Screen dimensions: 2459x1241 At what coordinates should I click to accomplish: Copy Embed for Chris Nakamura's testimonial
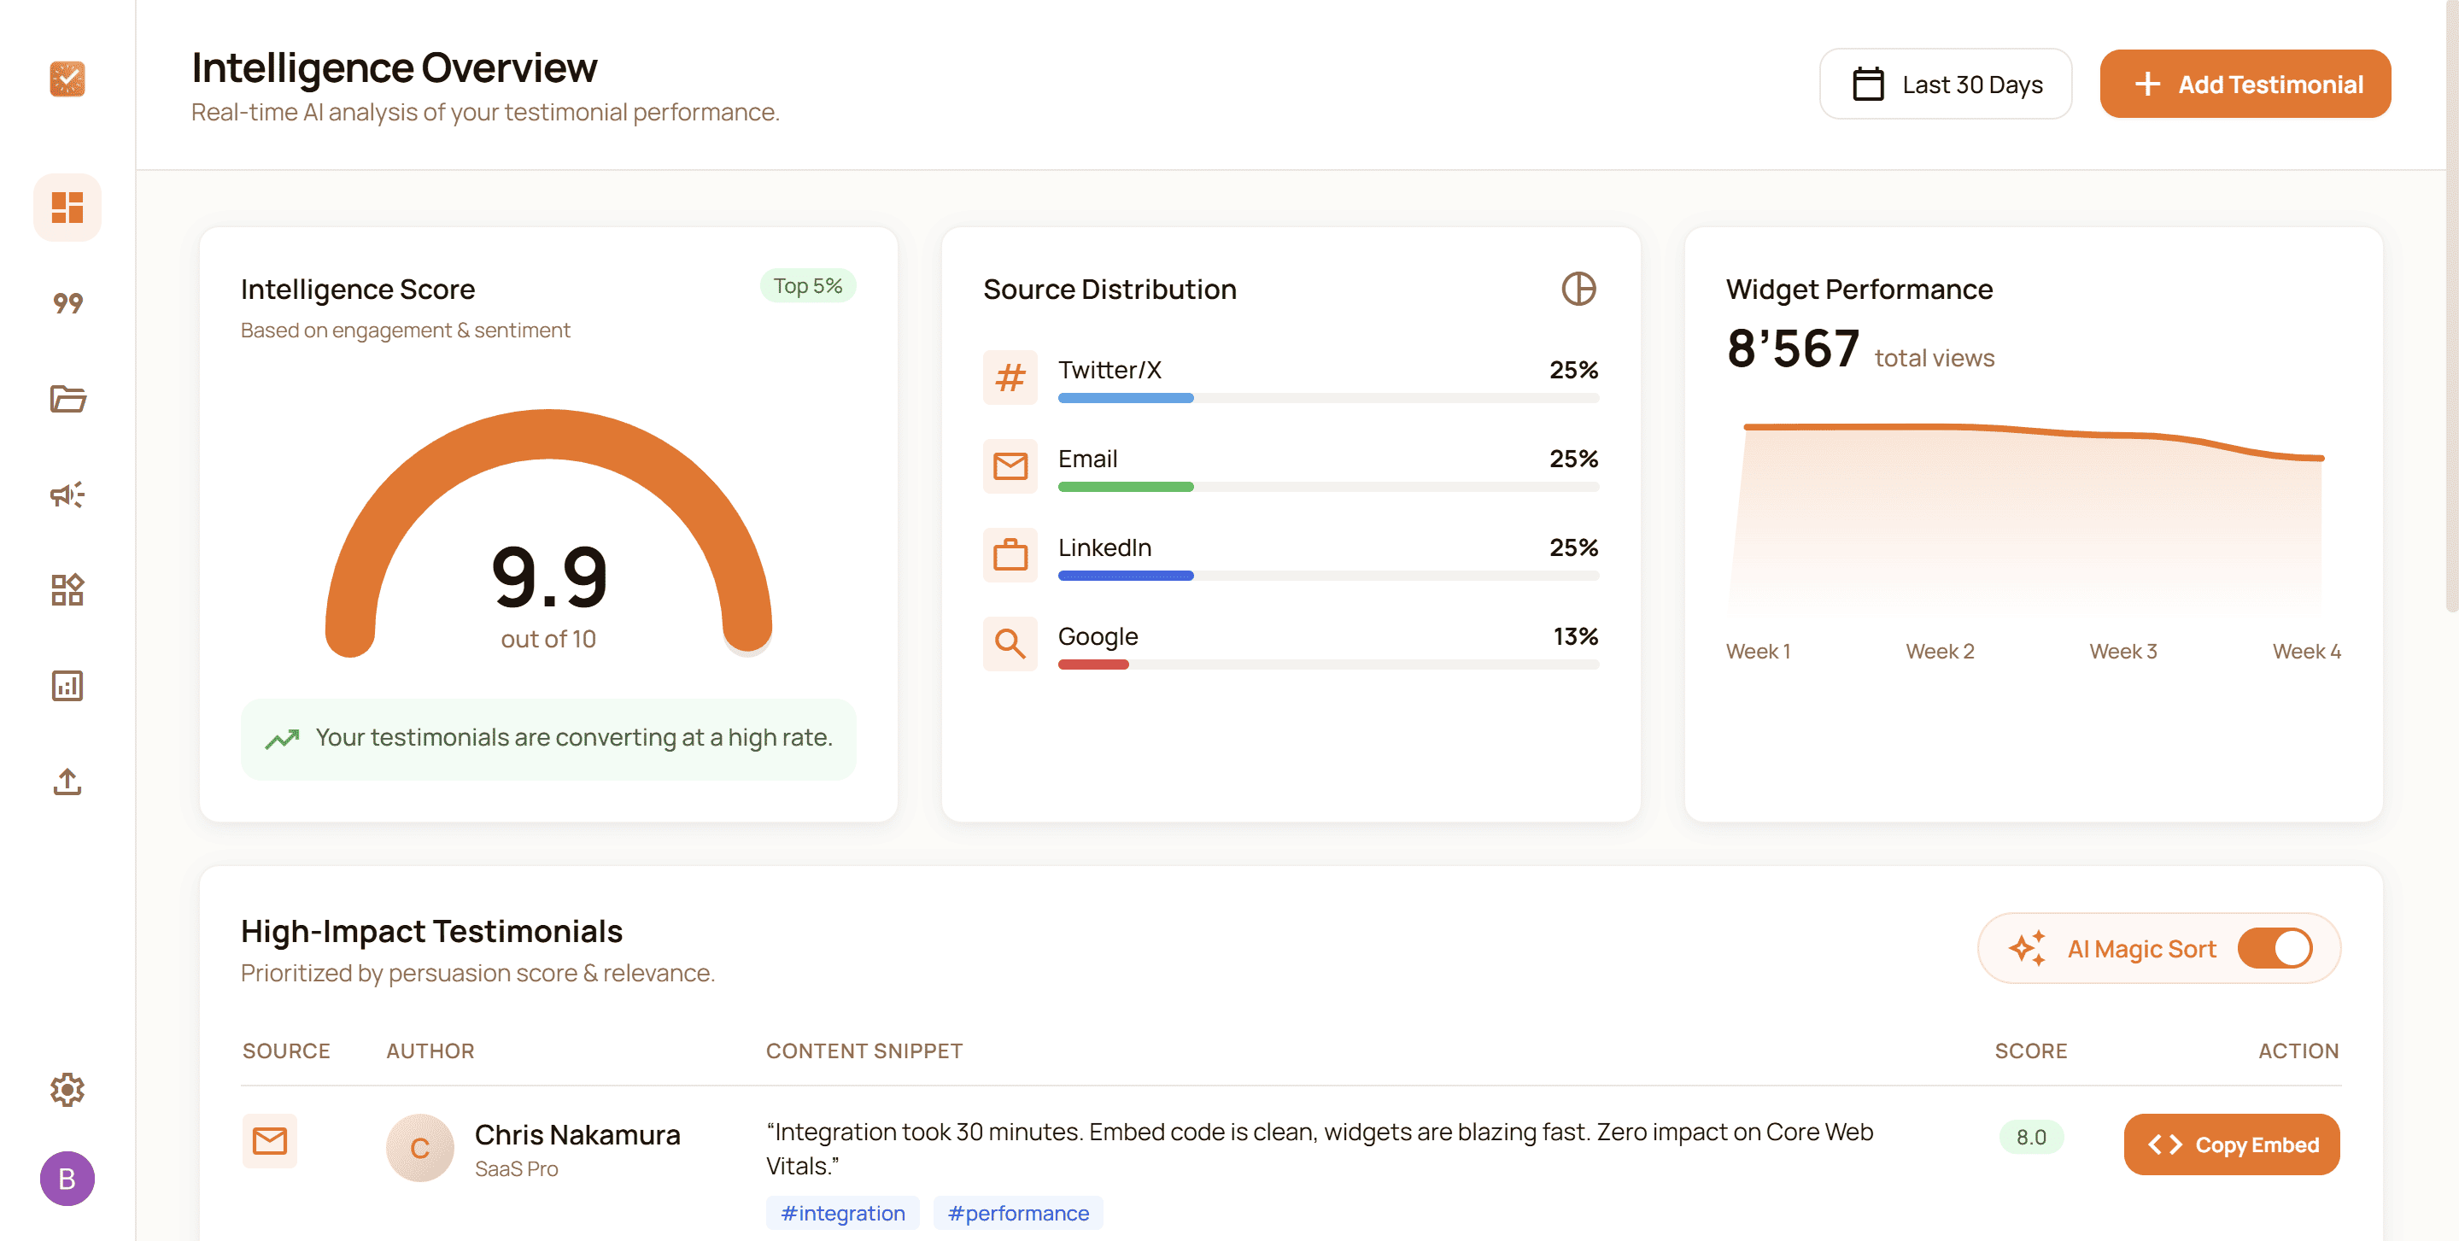[2231, 1144]
